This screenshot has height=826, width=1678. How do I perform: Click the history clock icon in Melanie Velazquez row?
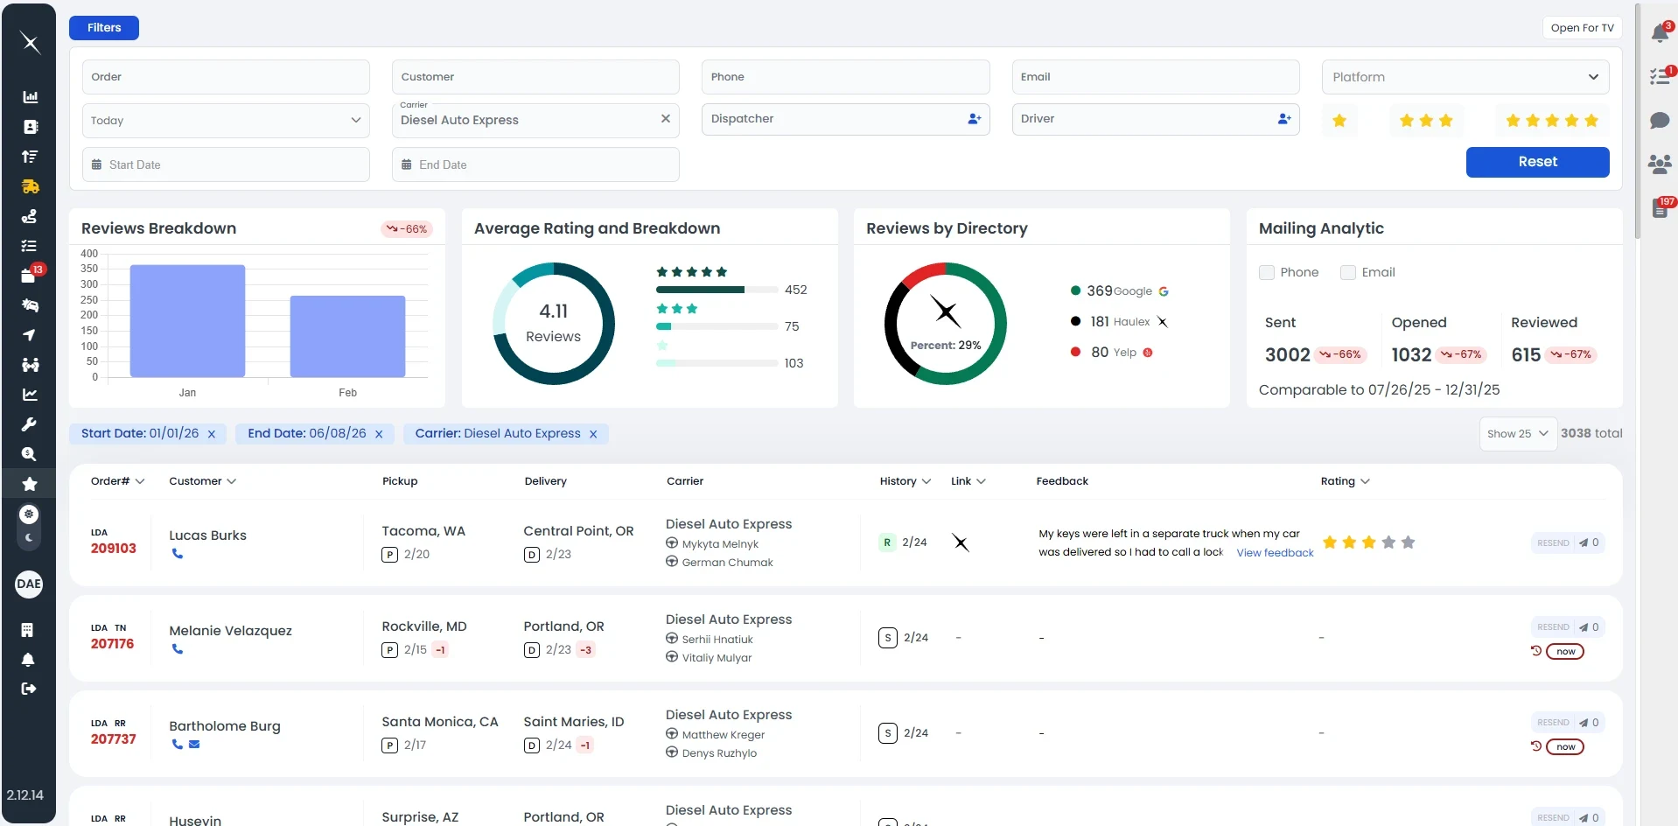1535,651
